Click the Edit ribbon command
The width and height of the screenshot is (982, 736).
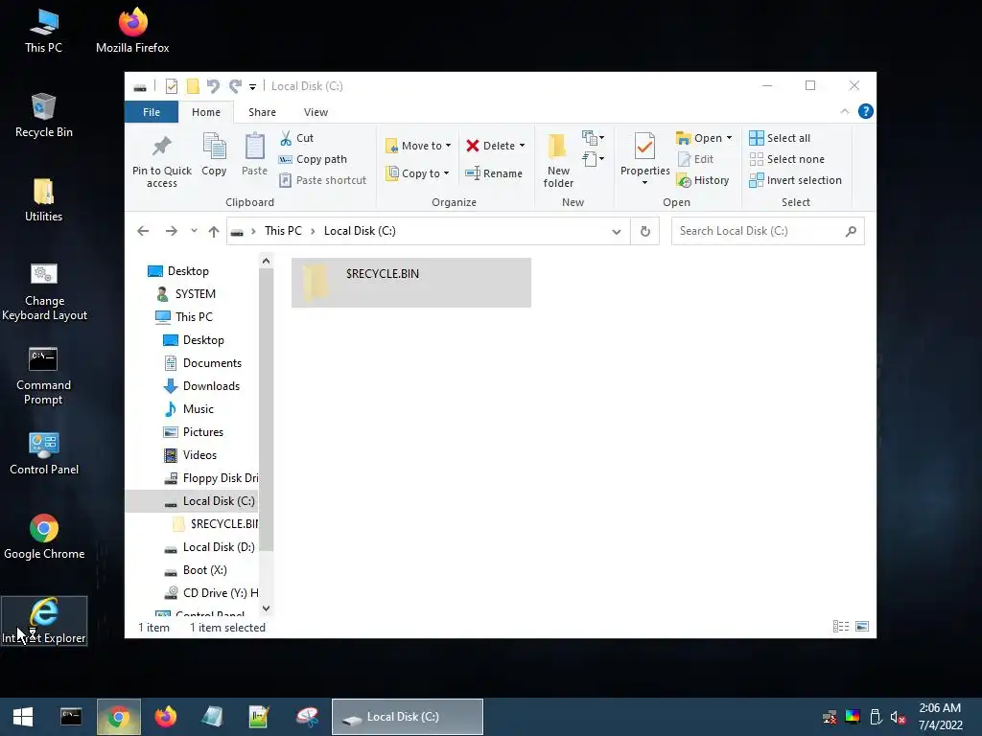pos(696,160)
